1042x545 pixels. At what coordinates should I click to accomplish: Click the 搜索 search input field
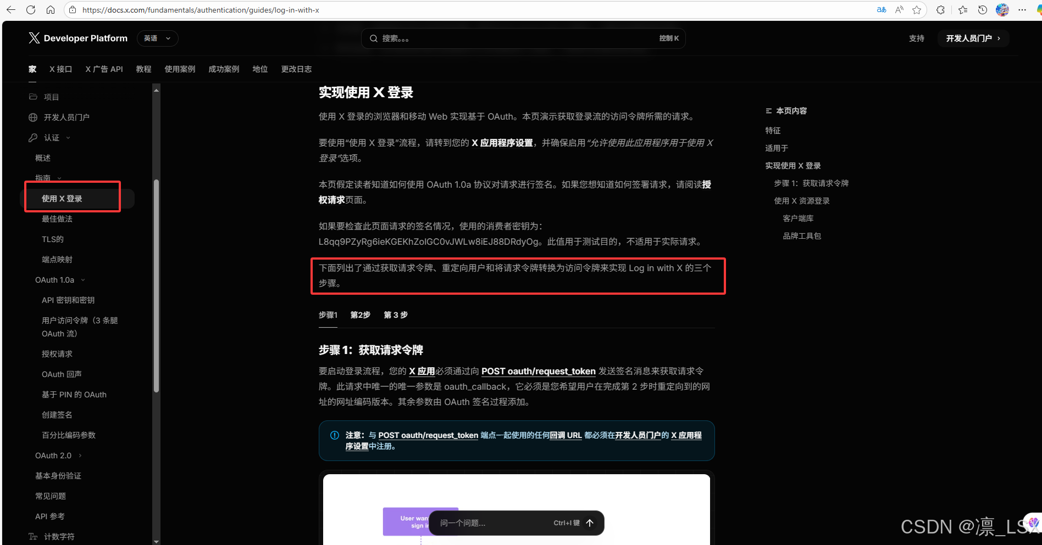[x=523, y=38]
